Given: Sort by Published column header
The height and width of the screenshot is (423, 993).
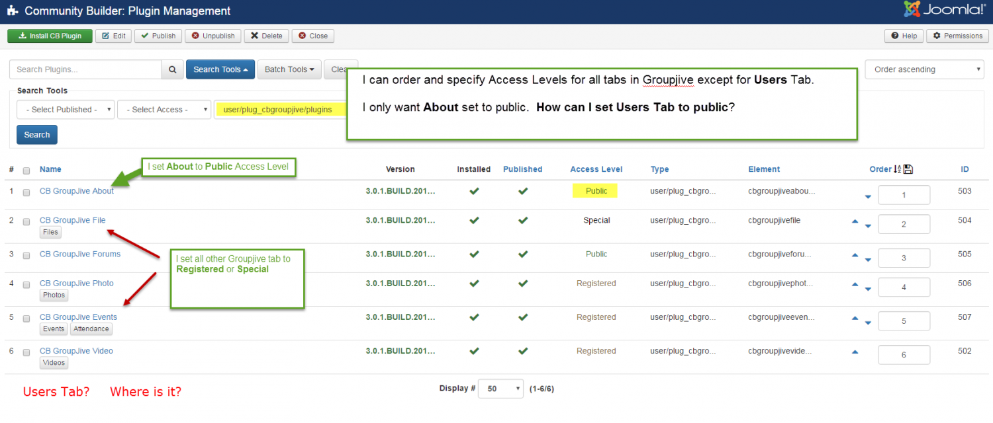Looking at the screenshot, I should pyautogui.click(x=522, y=169).
